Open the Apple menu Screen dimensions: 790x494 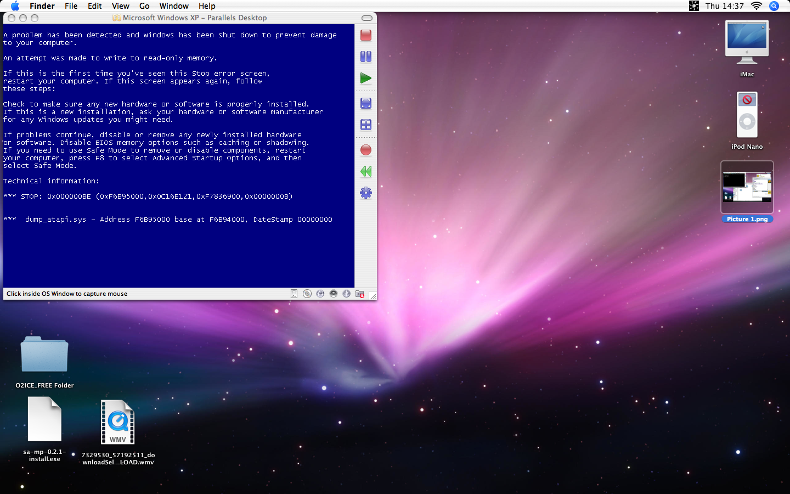point(15,6)
